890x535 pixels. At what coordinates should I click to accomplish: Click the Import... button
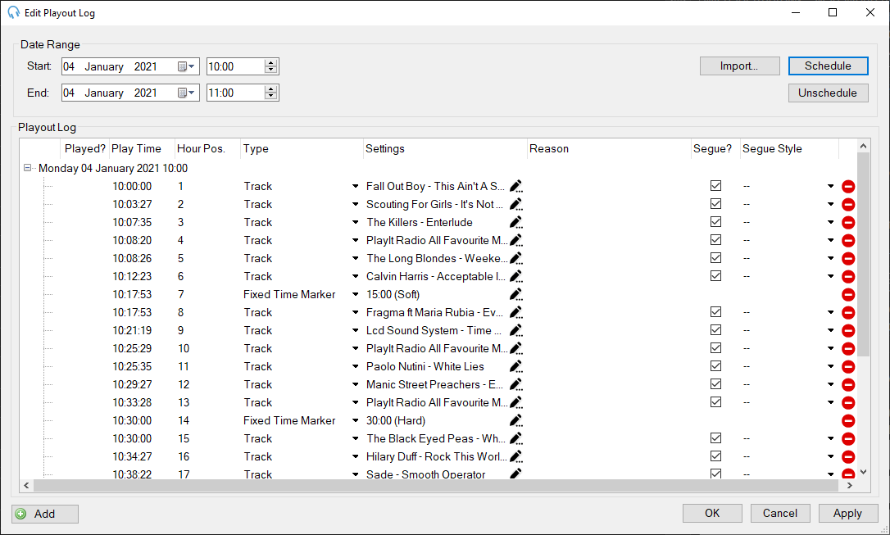(739, 66)
